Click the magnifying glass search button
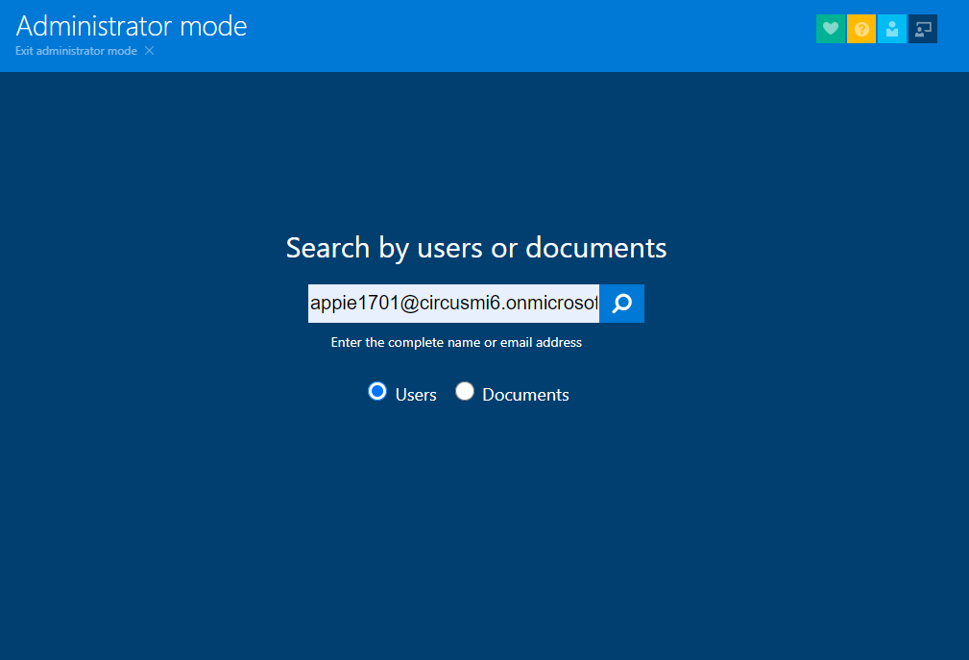Viewport: 969px width, 660px height. [622, 304]
